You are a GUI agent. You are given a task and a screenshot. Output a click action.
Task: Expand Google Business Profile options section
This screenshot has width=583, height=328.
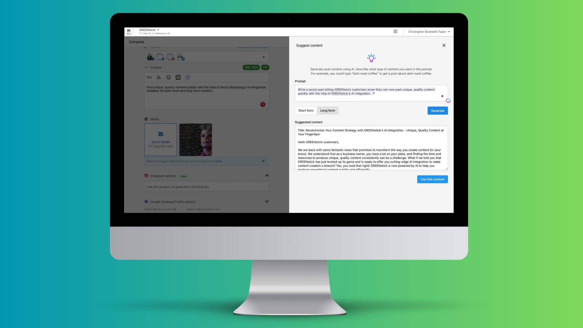point(268,201)
